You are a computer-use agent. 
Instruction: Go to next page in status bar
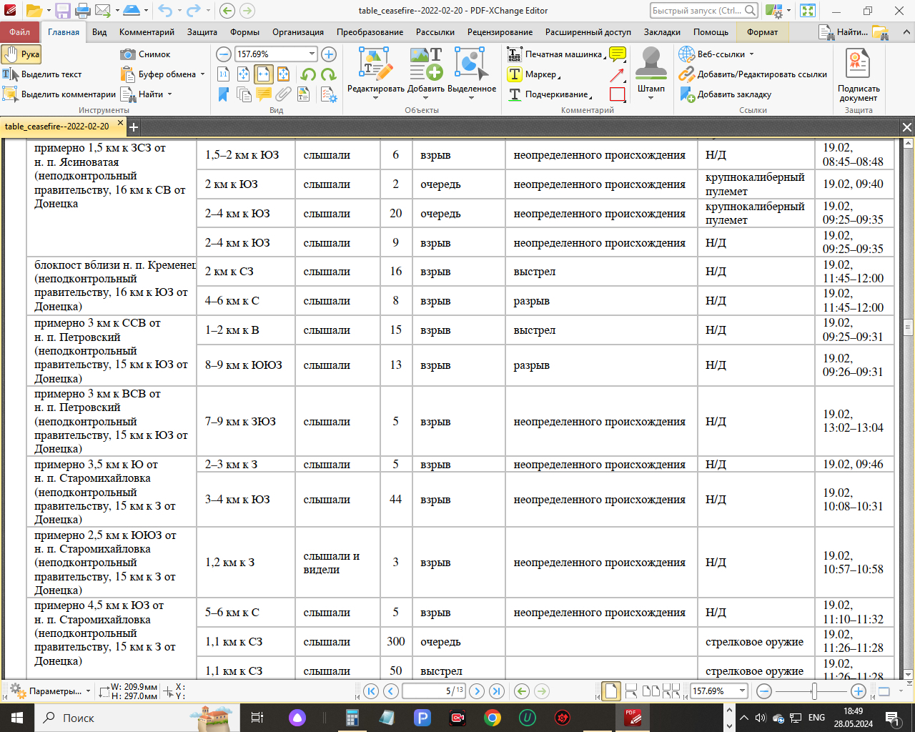tap(477, 691)
